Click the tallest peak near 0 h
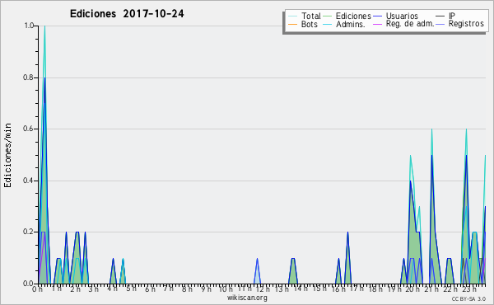494x305 pixels. pyautogui.click(x=44, y=26)
